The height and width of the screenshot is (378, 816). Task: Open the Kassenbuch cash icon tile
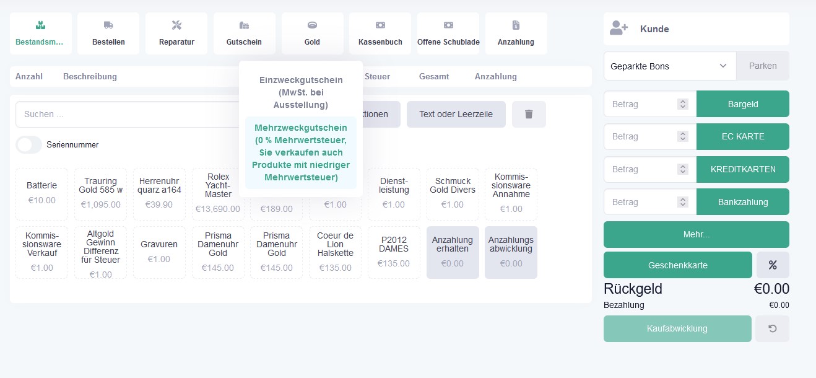click(x=380, y=33)
